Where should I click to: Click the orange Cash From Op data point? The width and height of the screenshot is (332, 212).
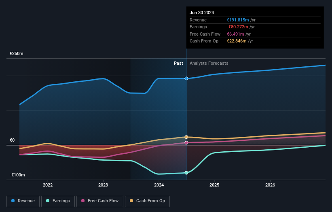[186, 137]
